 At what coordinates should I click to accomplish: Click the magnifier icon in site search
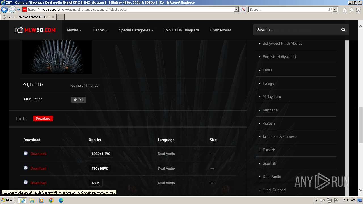coord(343,30)
